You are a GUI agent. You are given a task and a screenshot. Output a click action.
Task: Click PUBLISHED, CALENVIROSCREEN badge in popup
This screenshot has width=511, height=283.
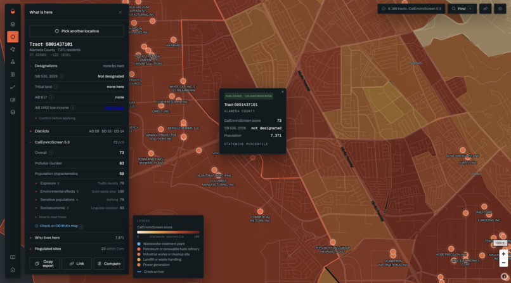pyautogui.click(x=249, y=96)
